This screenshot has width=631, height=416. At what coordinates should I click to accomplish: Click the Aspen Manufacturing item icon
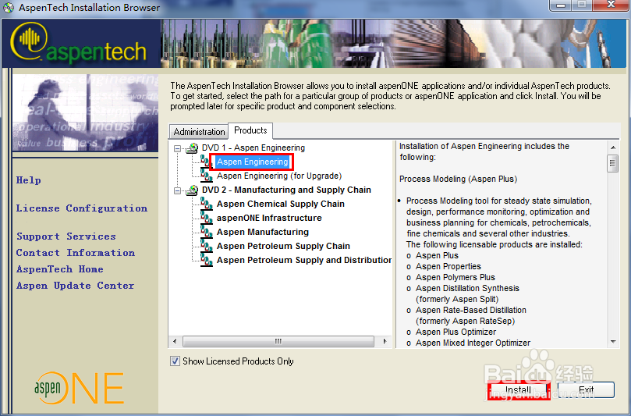click(207, 233)
